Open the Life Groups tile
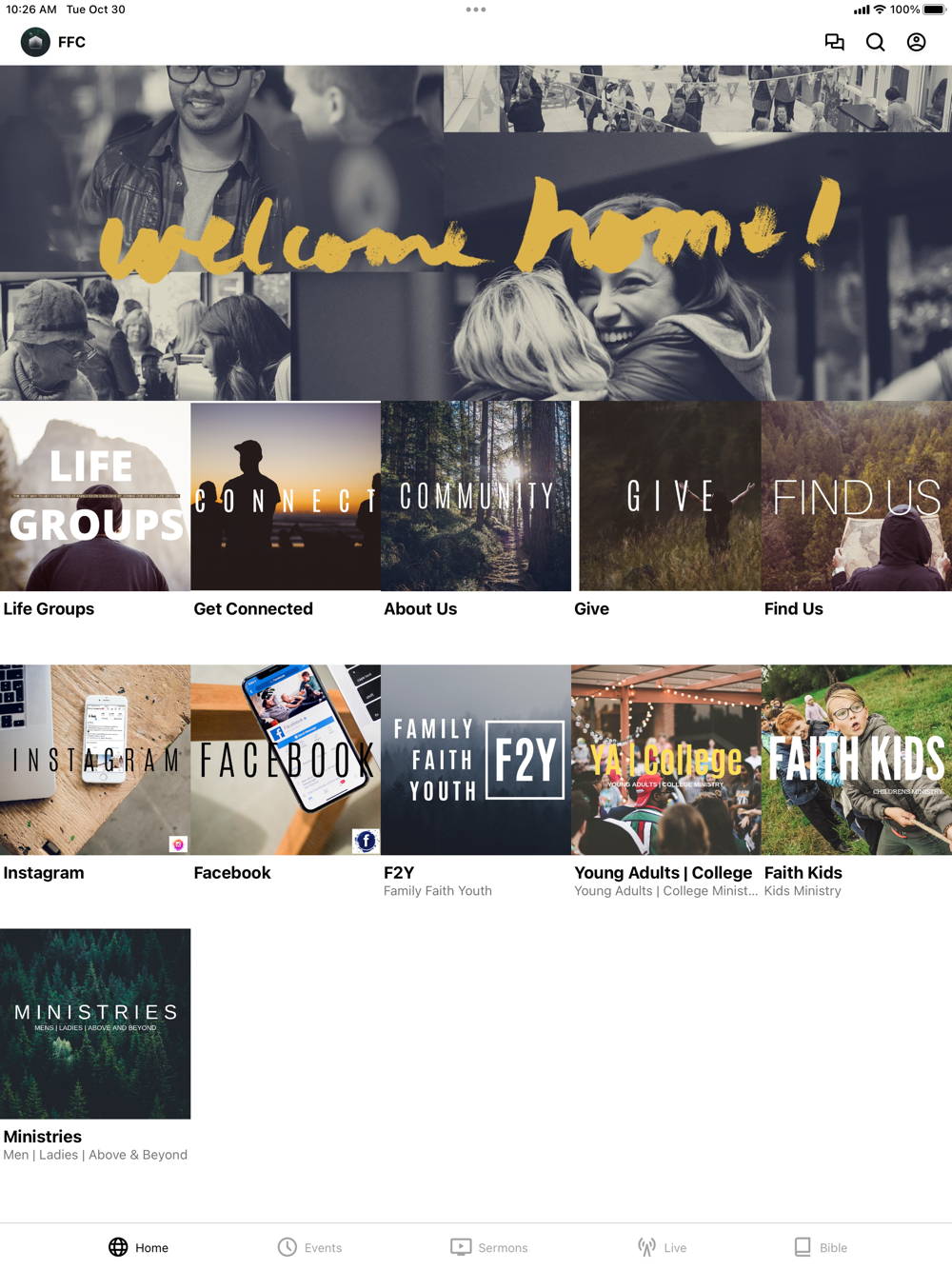 pyautogui.click(x=95, y=496)
